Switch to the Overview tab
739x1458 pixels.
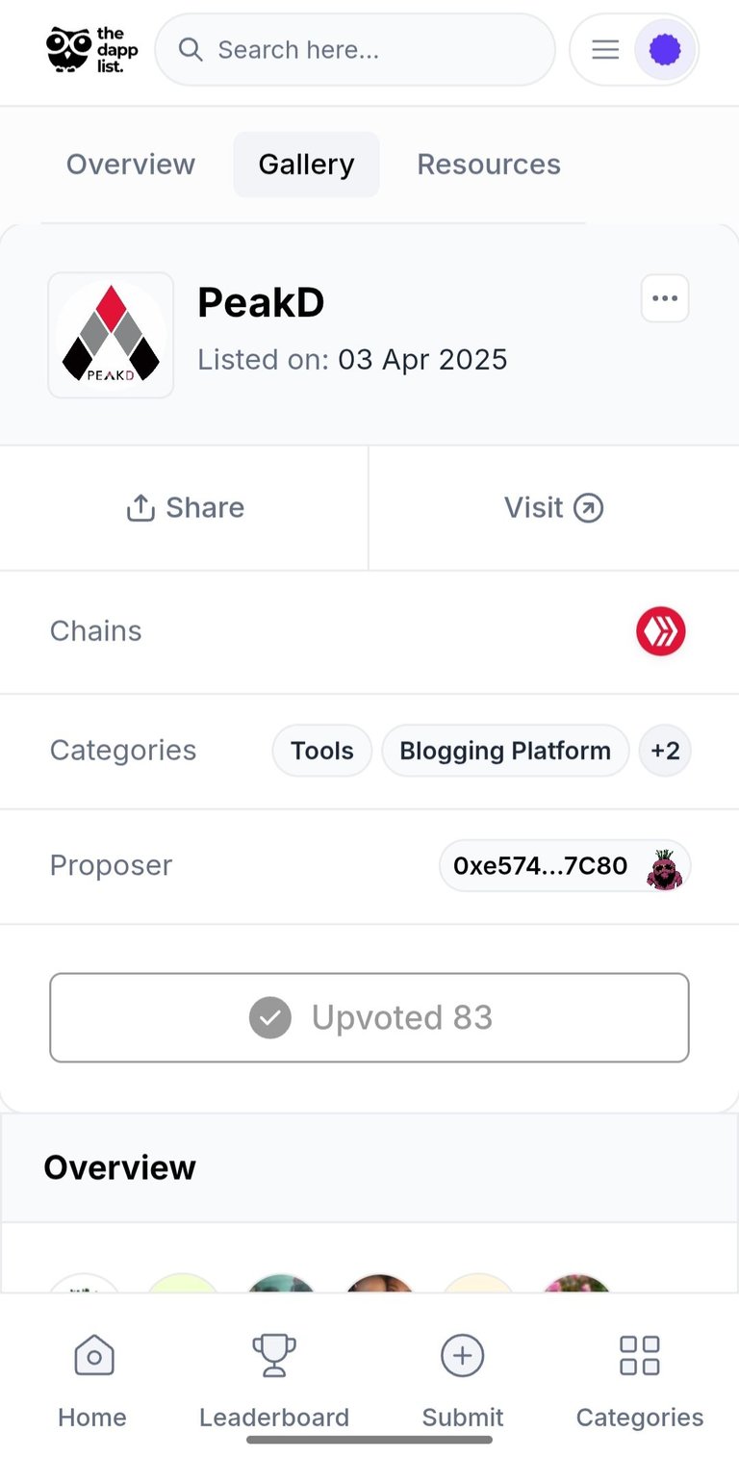[x=131, y=165]
